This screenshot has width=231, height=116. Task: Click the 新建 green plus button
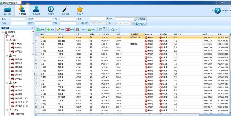tap(50, 30)
